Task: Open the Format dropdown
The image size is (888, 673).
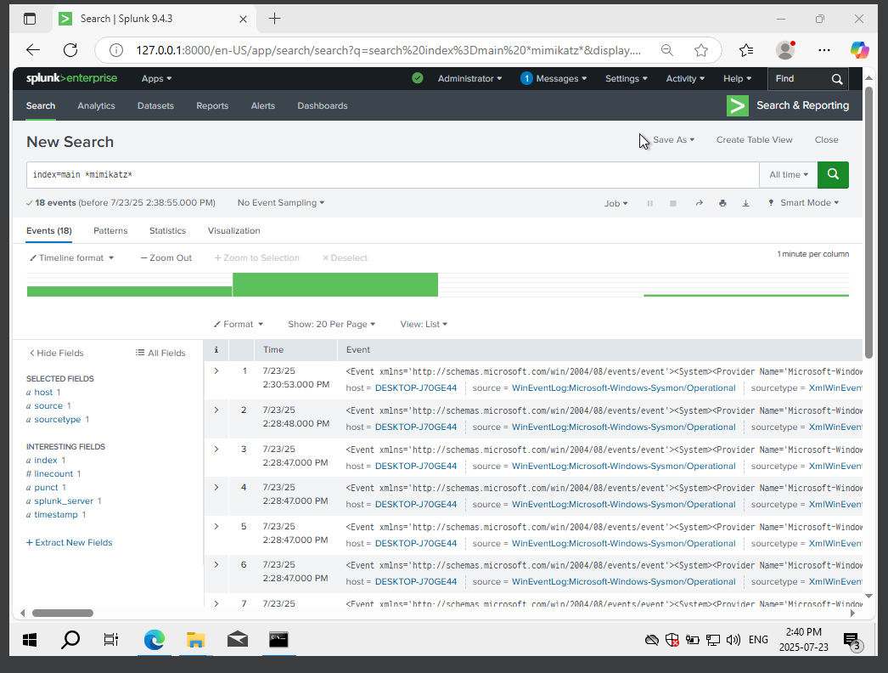Action: [239, 325]
